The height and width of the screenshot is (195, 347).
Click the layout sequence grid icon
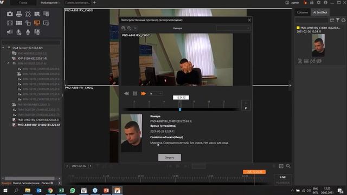click(x=37, y=14)
